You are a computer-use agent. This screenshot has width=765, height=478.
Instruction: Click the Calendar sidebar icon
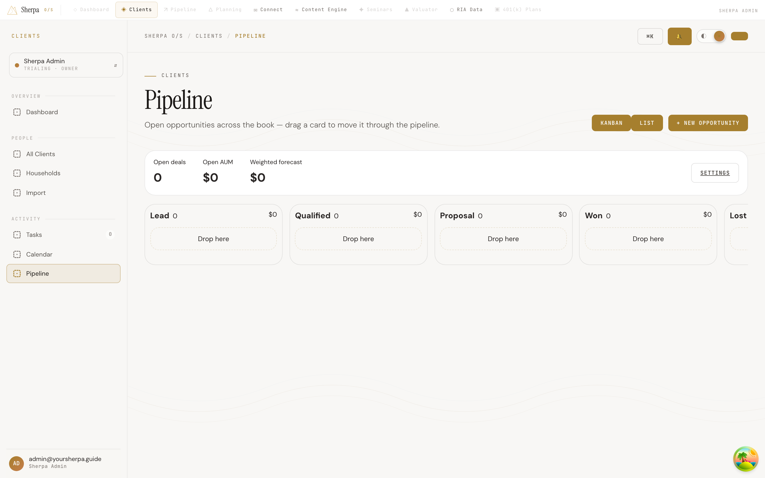17,254
